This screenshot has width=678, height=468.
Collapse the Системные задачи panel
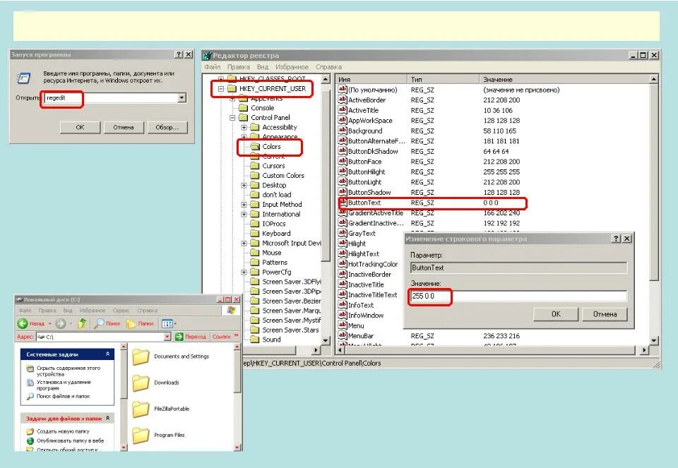point(107,354)
